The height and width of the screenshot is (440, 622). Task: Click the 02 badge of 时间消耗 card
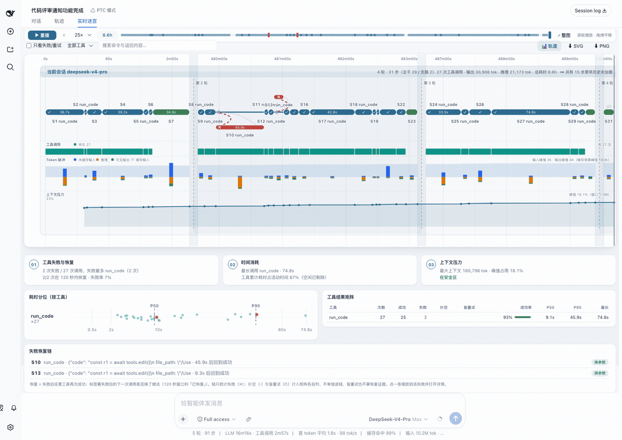pyautogui.click(x=233, y=265)
